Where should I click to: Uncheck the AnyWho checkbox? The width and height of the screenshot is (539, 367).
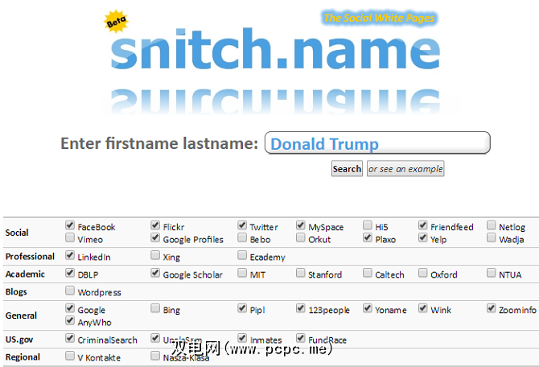[70, 320]
